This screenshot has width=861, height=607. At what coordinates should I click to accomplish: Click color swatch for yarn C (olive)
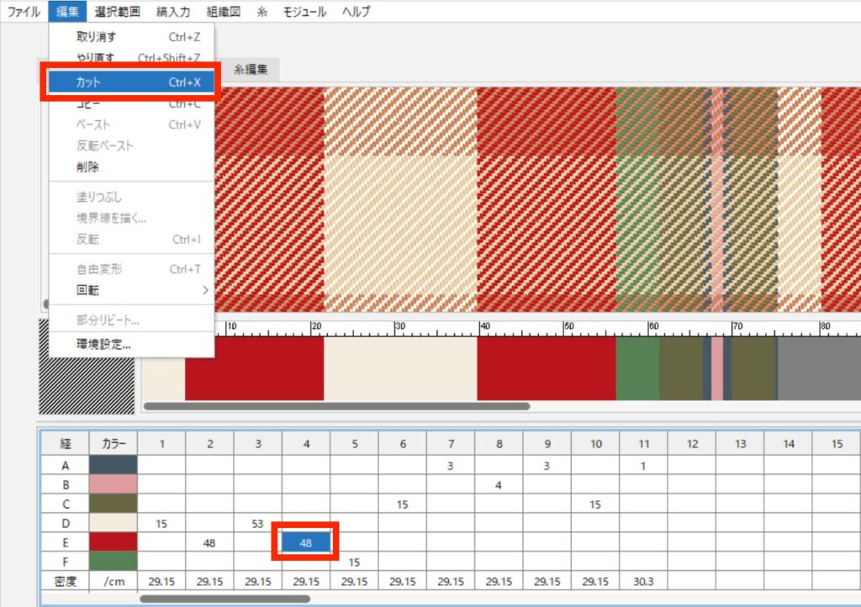pyautogui.click(x=114, y=504)
